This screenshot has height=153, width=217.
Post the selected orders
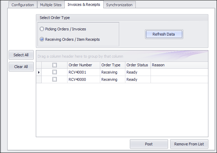pyautogui.click(x=149, y=144)
